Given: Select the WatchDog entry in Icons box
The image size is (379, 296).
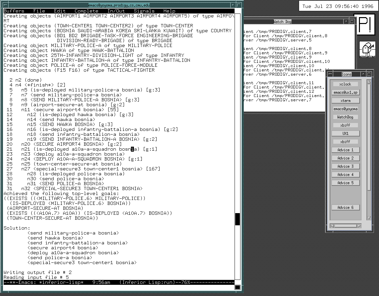Looking at the screenshot, I should click(x=345, y=117).
